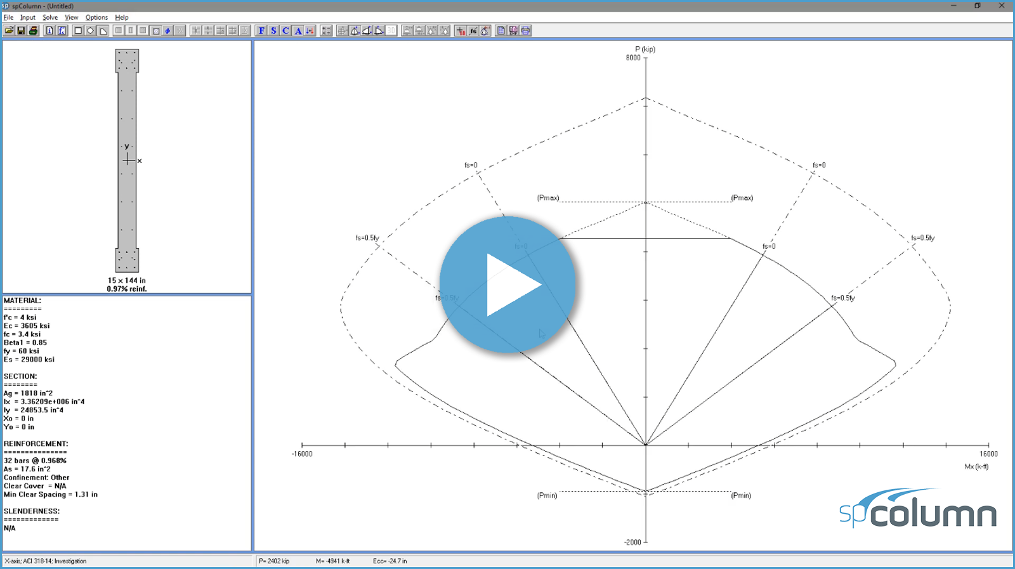The width and height of the screenshot is (1015, 569).
Task: Click the 'Ag = 1818 in^2' line
Action: [x=29, y=393]
